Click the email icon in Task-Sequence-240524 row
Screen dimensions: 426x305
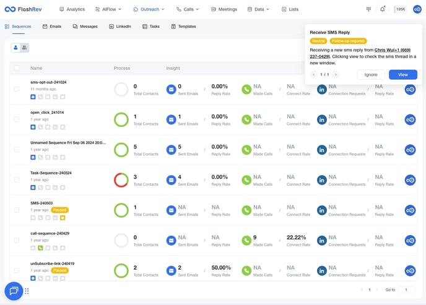click(171, 180)
